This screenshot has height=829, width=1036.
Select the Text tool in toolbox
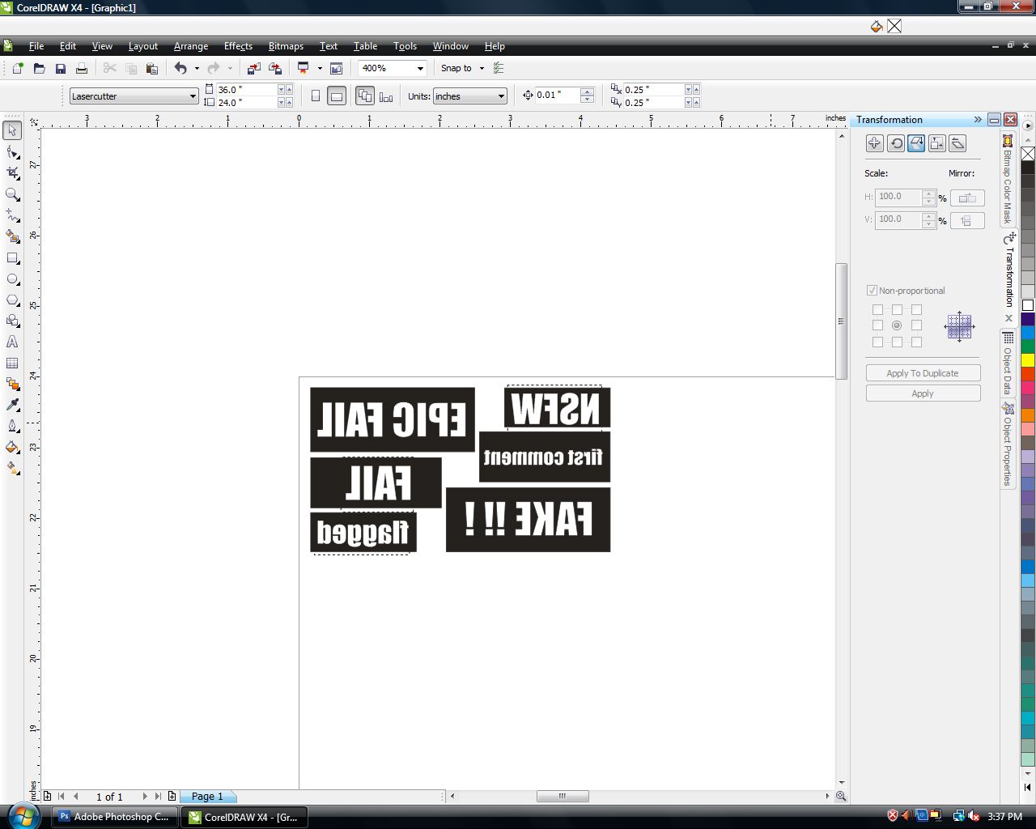point(13,342)
